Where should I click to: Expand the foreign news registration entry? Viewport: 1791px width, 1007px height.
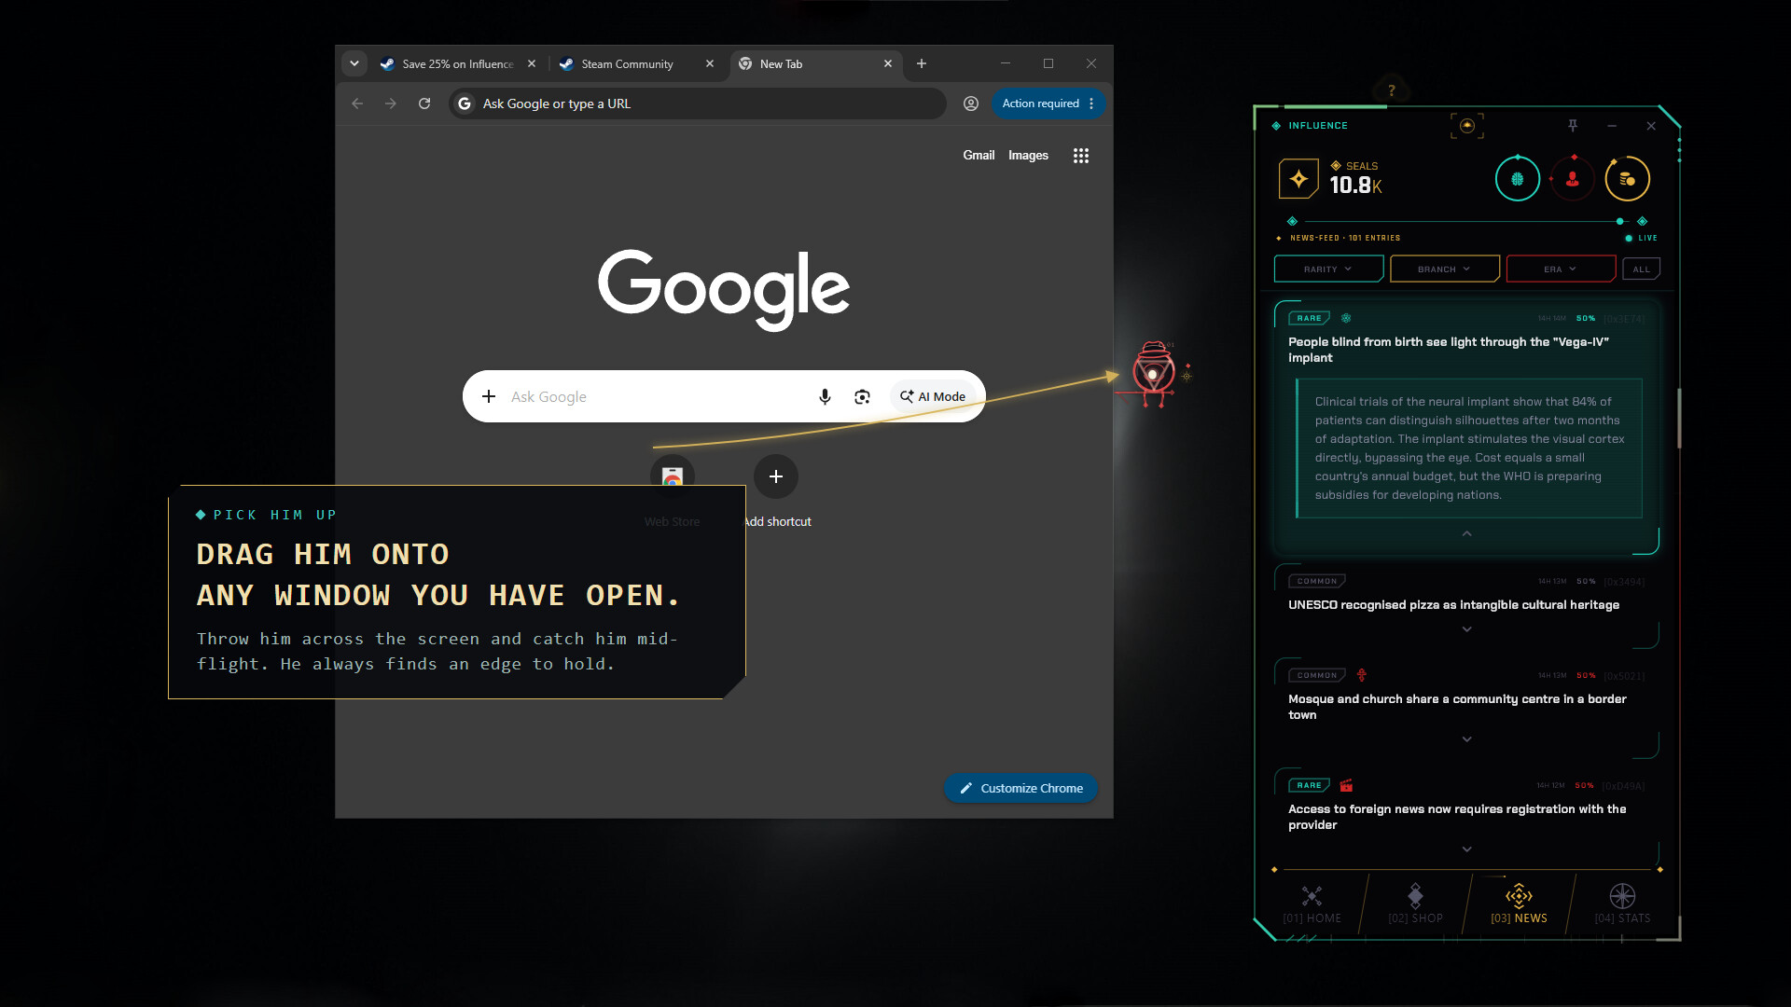(1466, 849)
